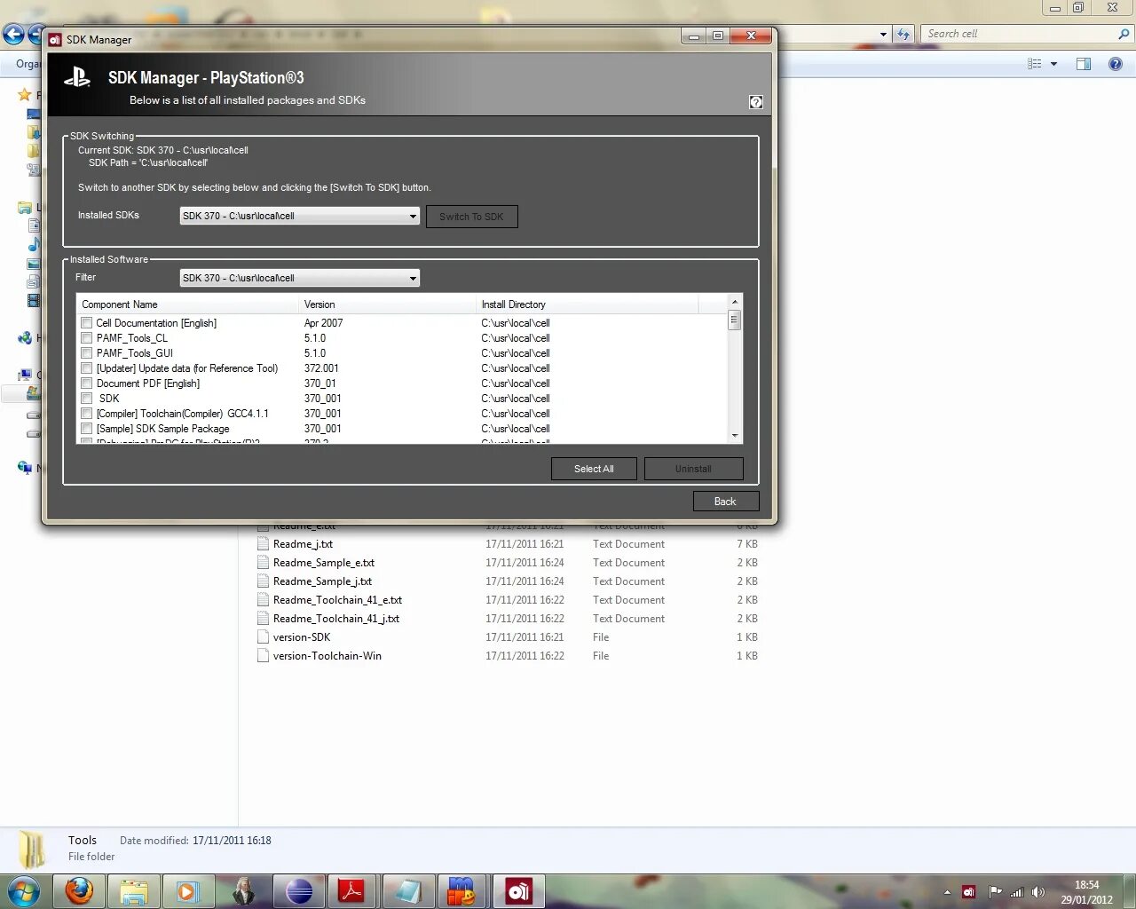Viewport: 1136px width, 909px height.
Task: Open the notepad-style taskbar icon
Action: pos(407,890)
